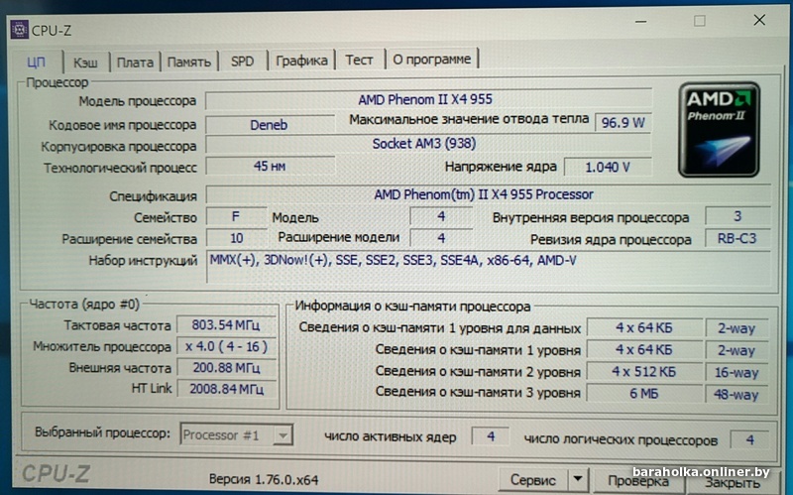The width and height of the screenshot is (793, 495).
Task: Open the Кэш tab
Action: pos(85,62)
